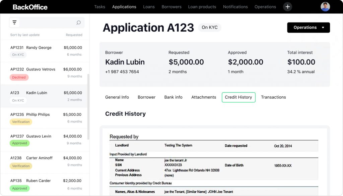The height and width of the screenshot is (196, 343).
Task: Switch to the General Info tab
Action: pos(117,97)
